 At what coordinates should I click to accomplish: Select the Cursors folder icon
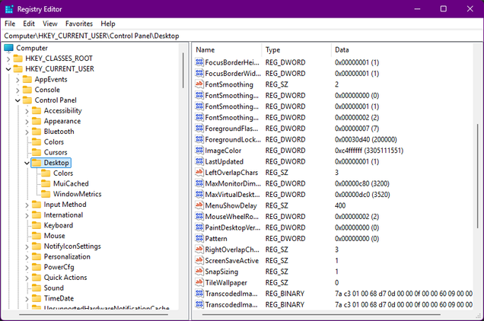[x=37, y=152]
